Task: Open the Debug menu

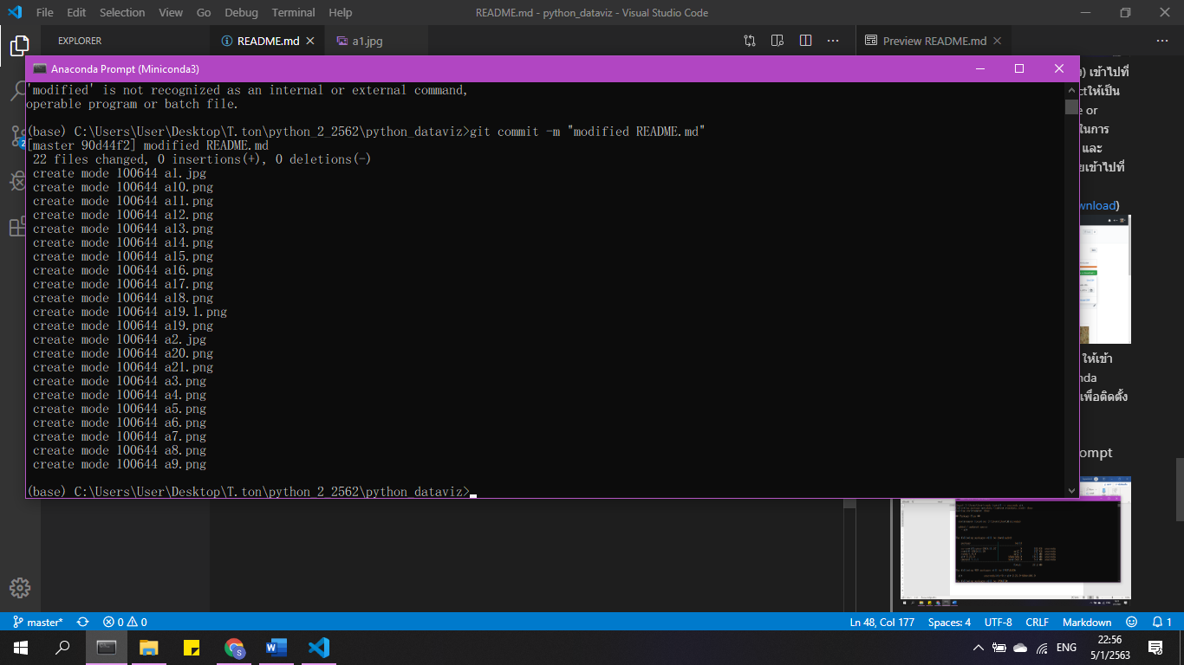Action: (x=241, y=12)
